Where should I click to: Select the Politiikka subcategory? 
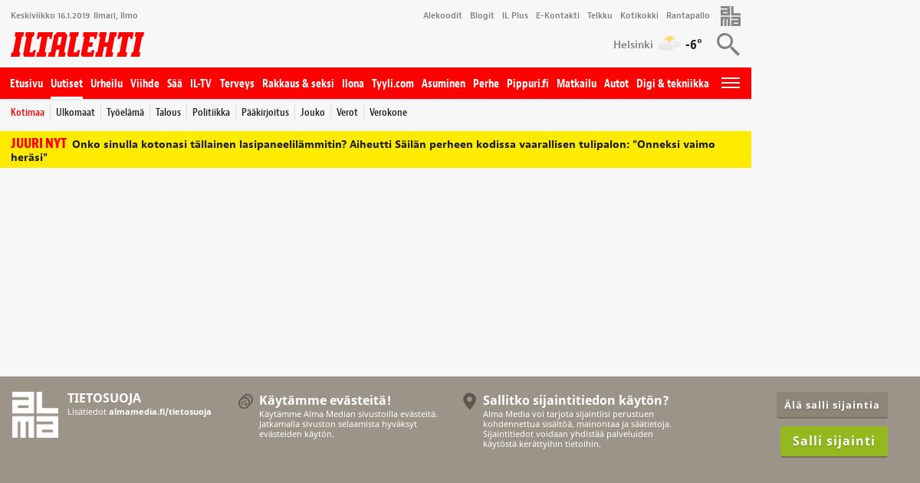[x=211, y=113]
